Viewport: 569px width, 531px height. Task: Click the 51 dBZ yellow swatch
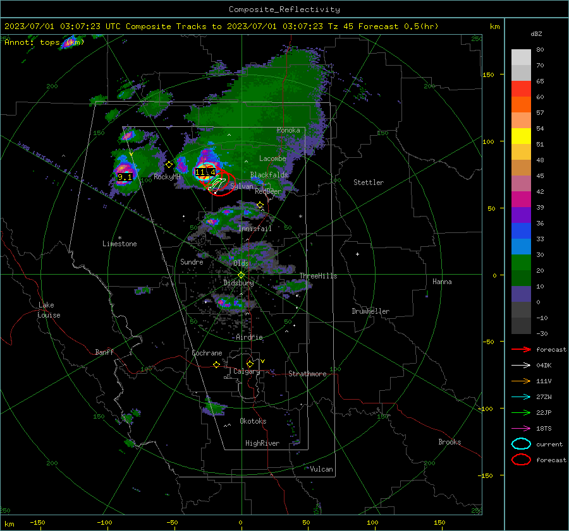(x=521, y=136)
